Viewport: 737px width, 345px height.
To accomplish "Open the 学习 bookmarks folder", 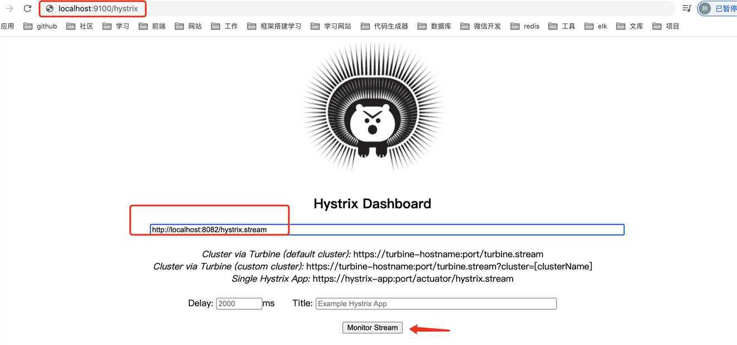I will pos(116,26).
